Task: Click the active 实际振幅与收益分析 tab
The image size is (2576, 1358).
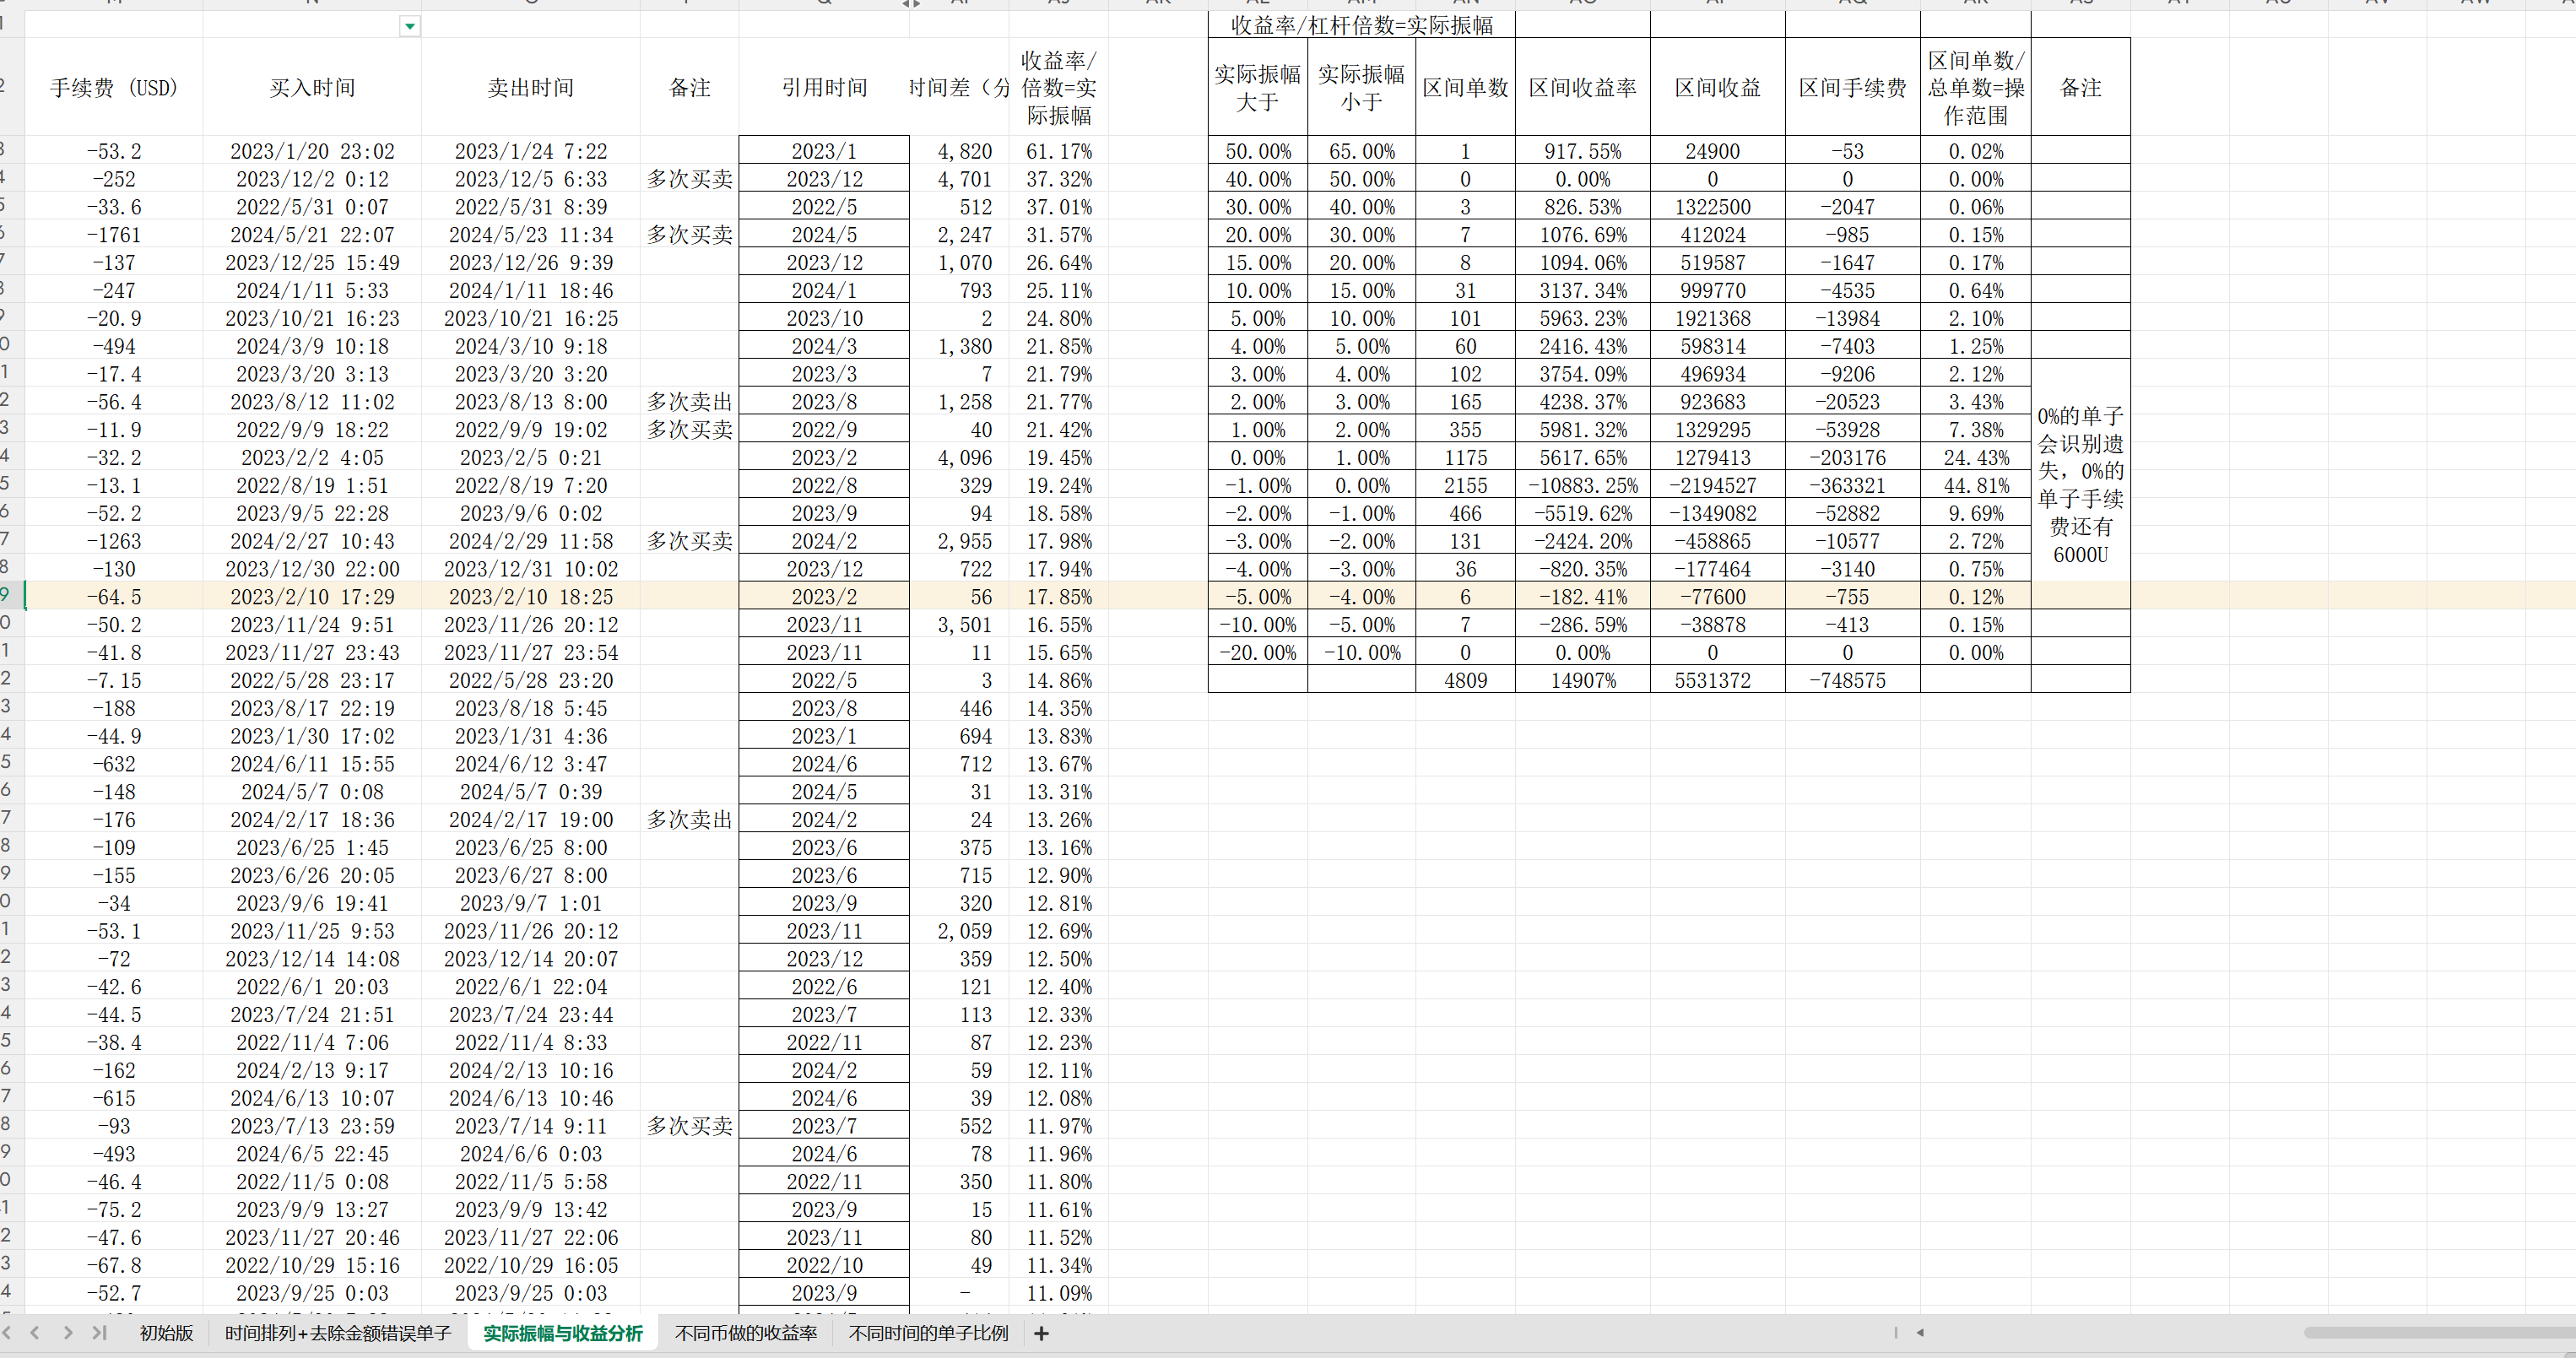Action: coord(563,1333)
